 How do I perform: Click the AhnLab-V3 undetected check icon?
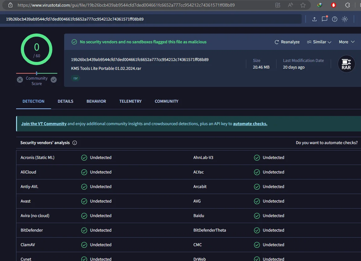[x=257, y=158]
